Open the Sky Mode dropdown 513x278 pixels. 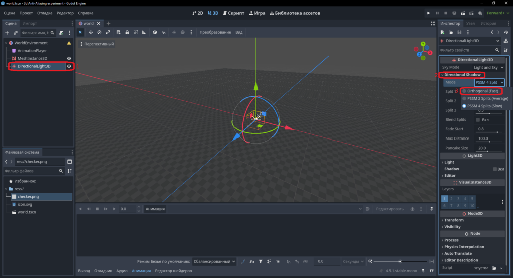[x=489, y=67]
